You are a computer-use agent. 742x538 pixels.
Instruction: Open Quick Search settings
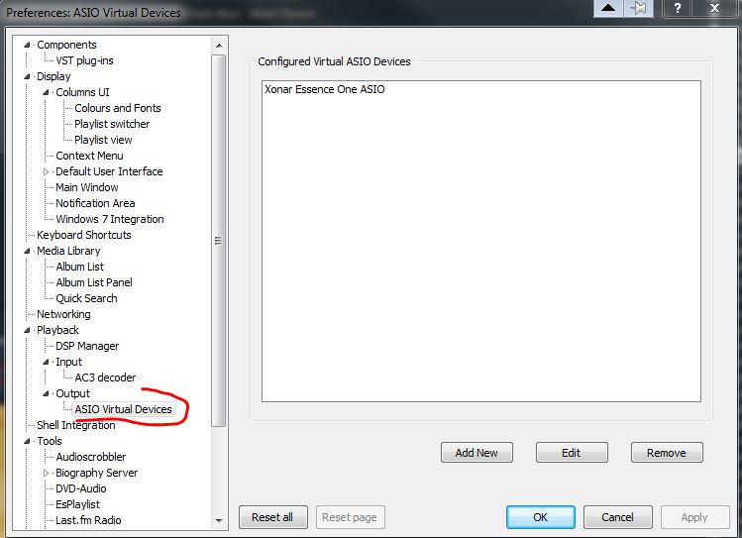(86, 298)
